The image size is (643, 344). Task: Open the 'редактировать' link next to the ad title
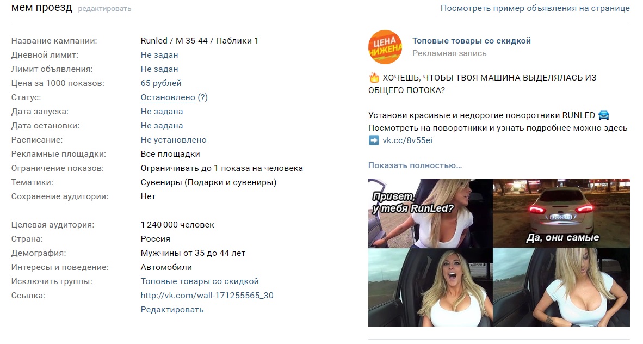(x=104, y=9)
